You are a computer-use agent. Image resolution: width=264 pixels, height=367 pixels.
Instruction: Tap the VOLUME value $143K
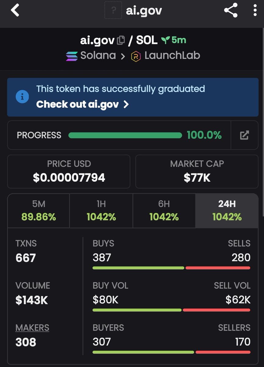[32, 300]
